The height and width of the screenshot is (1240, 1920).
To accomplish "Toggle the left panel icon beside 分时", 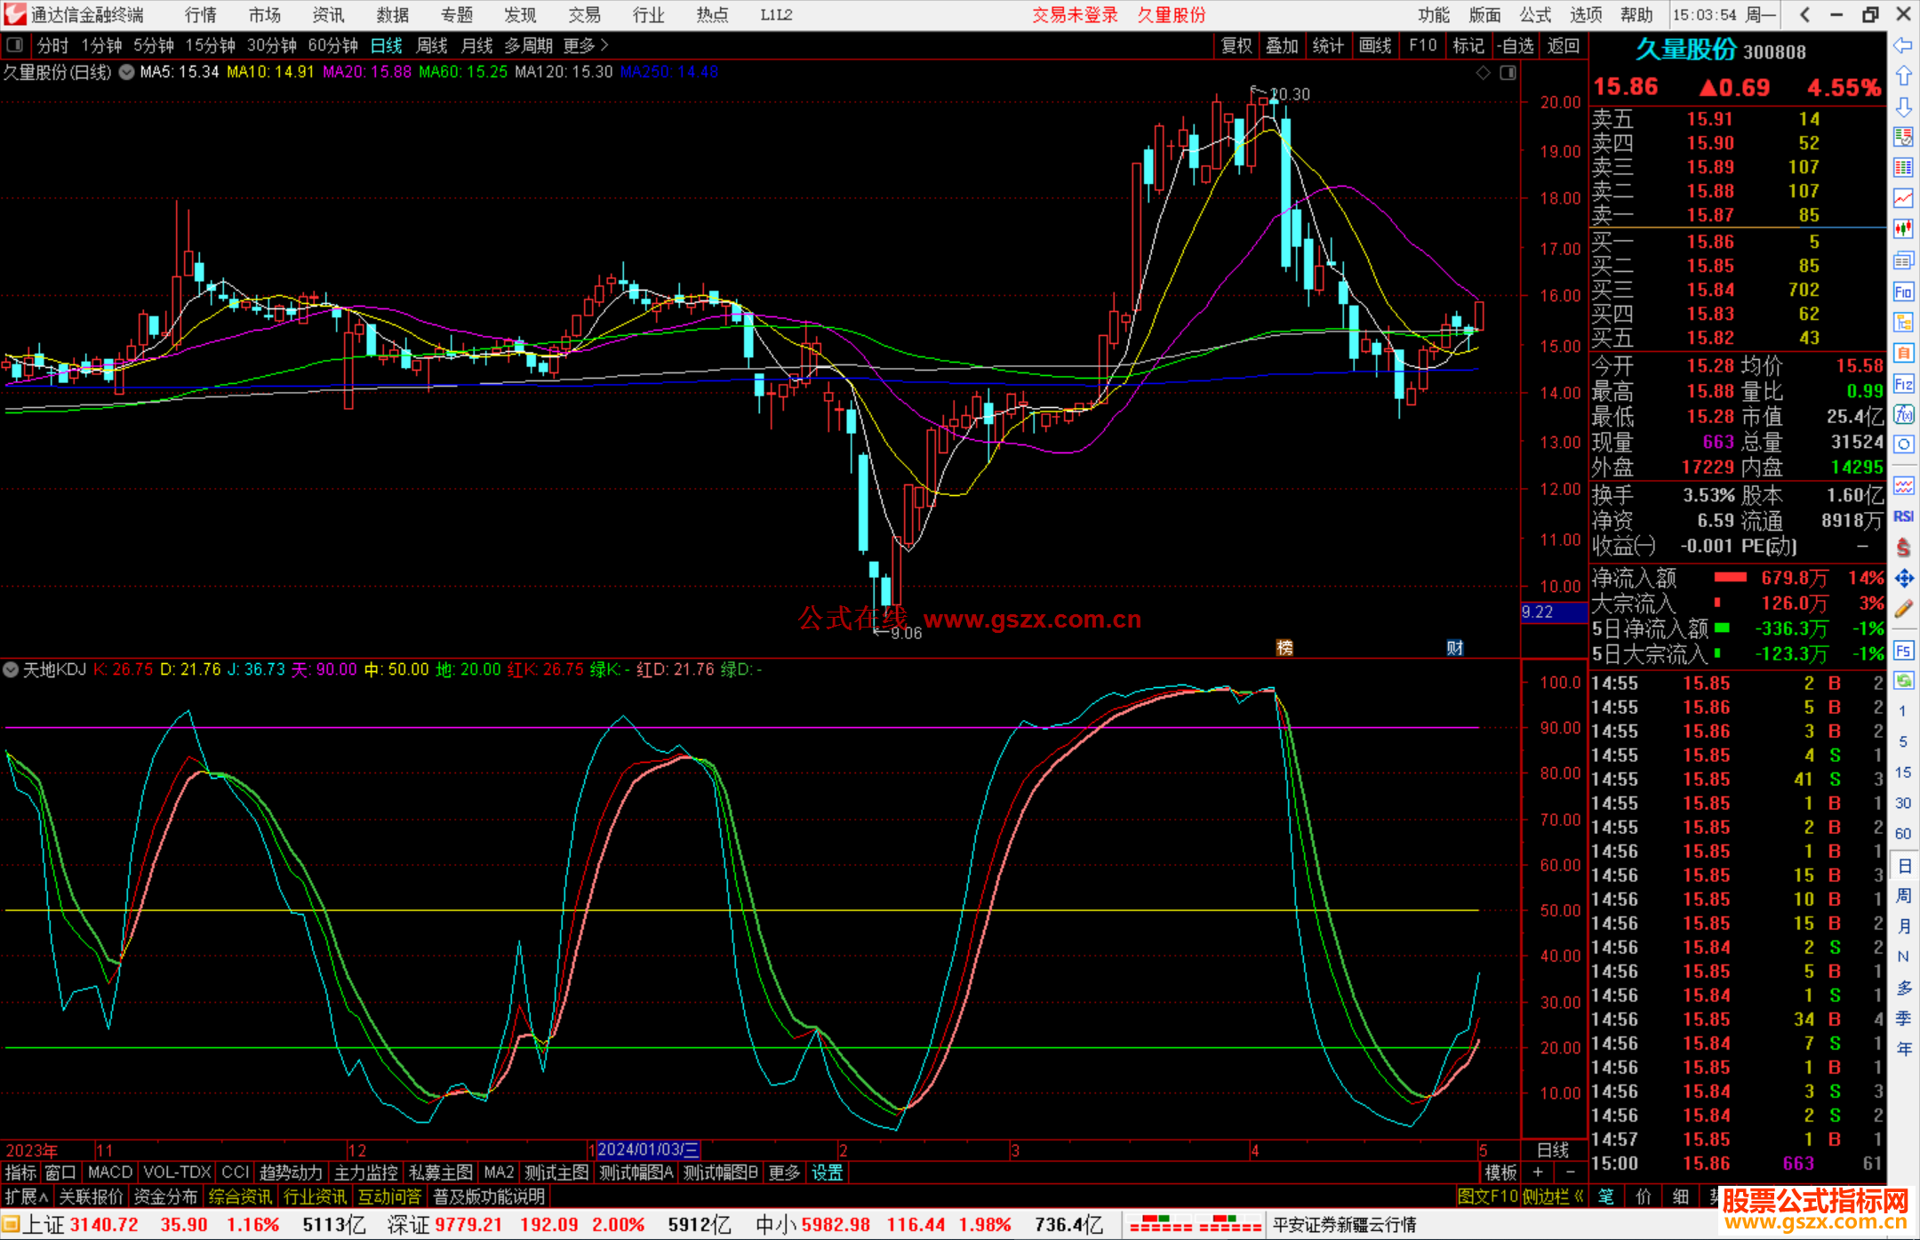I will click(15, 45).
